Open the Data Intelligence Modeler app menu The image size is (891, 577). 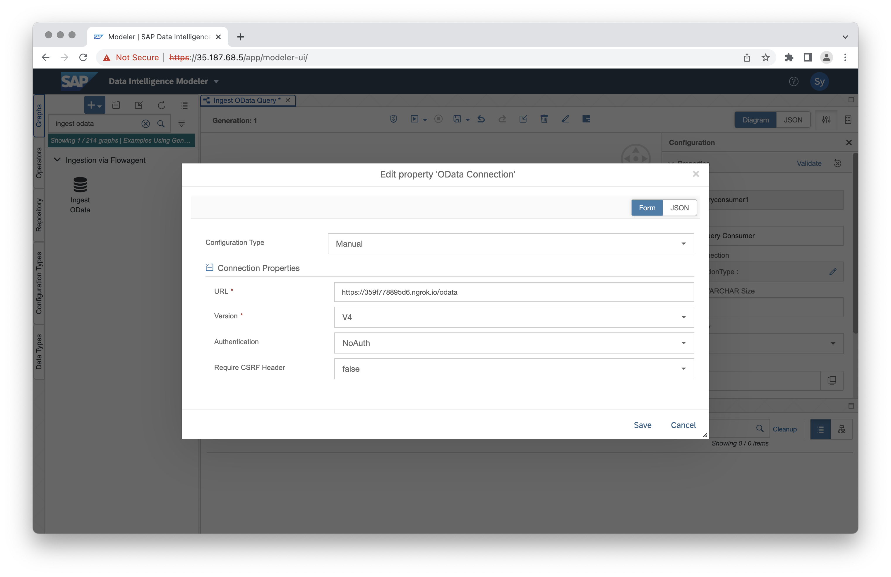216,81
